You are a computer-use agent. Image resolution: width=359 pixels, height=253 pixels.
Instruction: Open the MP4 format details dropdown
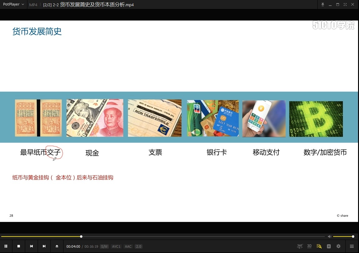[33, 5]
